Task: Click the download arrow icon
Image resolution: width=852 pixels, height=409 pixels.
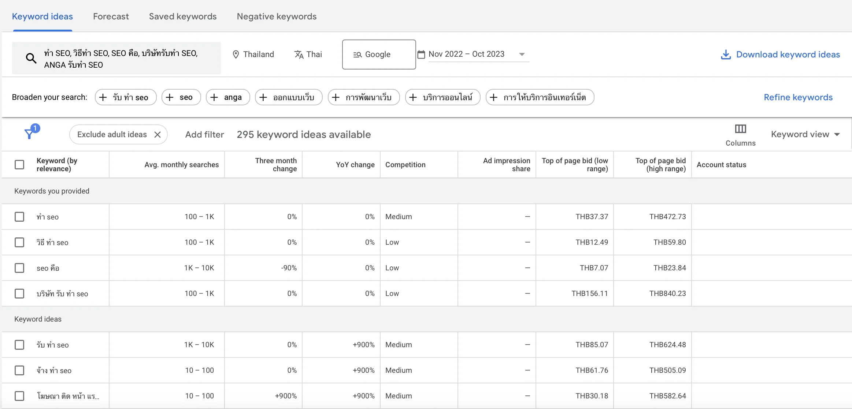Action: click(x=726, y=55)
